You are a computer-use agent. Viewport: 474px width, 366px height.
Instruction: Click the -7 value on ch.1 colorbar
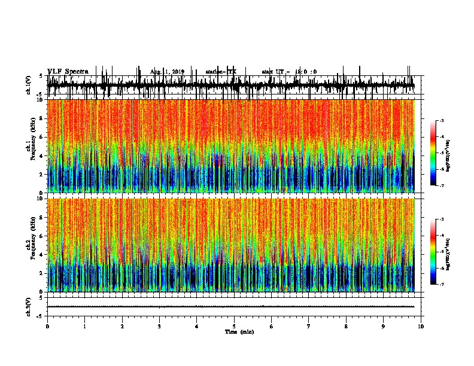[442, 185]
